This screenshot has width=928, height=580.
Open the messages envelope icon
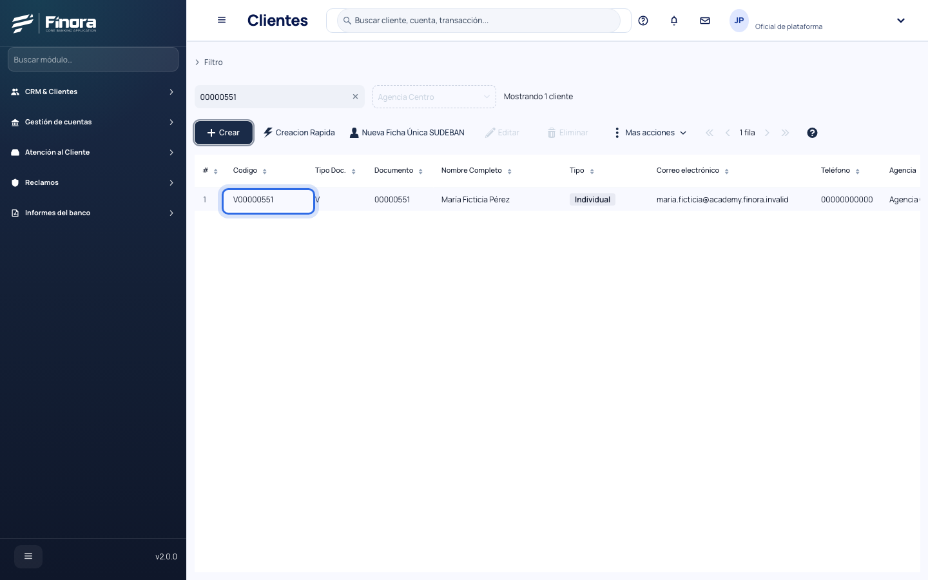(705, 21)
